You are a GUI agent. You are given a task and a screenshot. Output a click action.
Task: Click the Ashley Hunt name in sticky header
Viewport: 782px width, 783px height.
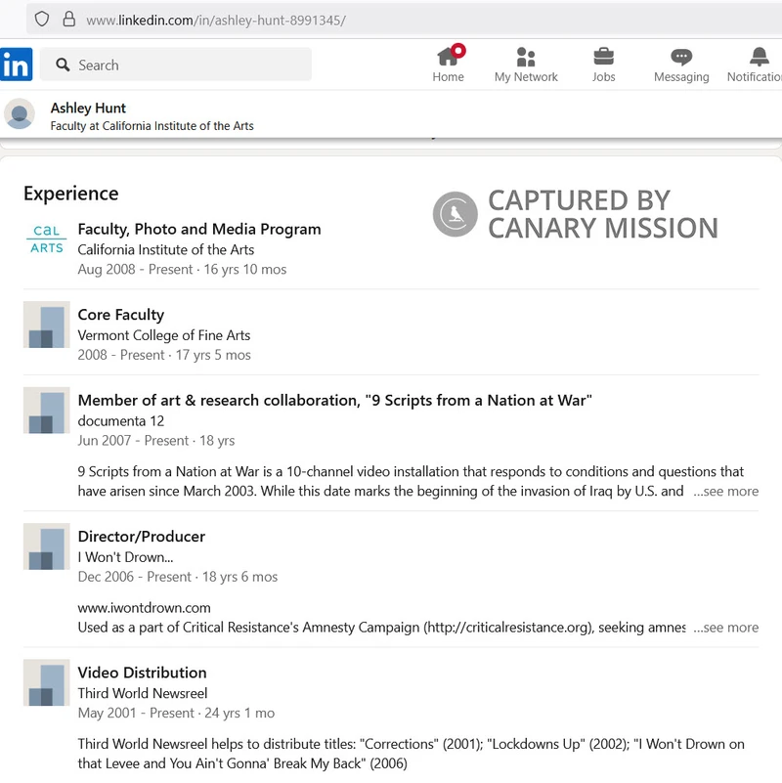pos(88,108)
